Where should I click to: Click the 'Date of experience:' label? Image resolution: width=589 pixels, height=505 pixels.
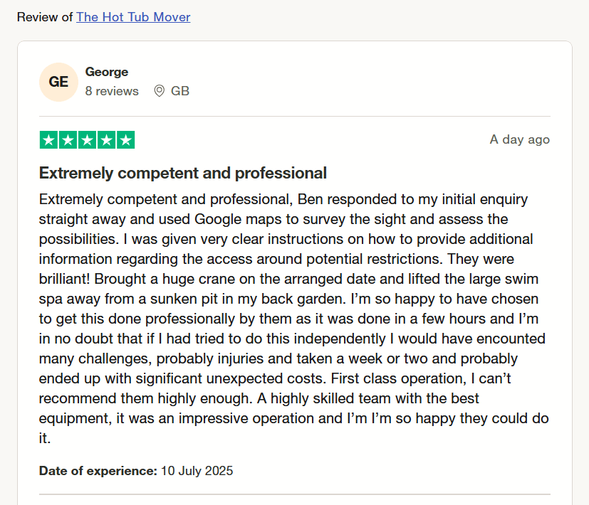click(x=98, y=471)
